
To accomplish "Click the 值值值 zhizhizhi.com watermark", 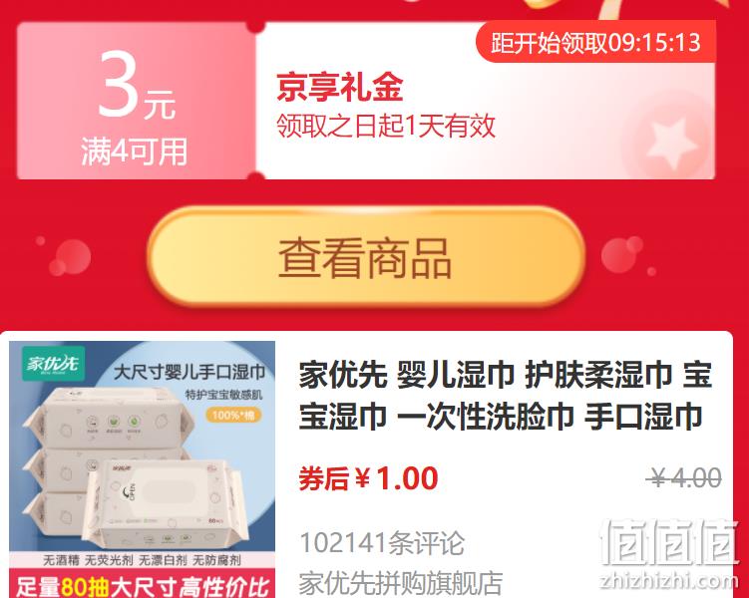I will coord(669,554).
